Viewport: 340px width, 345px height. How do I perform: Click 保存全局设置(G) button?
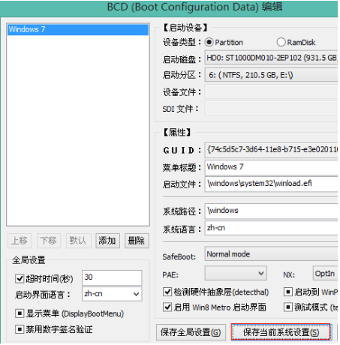tap(191, 332)
